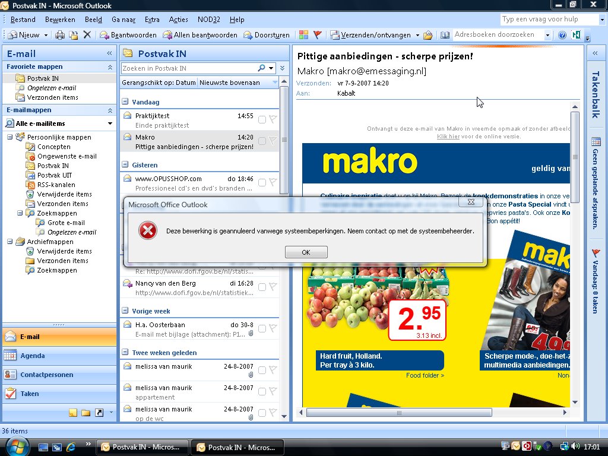Collapse the Persoonlijke mappen tree node
Image resolution: width=608 pixels, height=456 pixels.
click(x=9, y=137)
